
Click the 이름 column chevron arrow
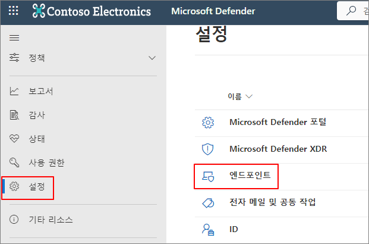249,96
